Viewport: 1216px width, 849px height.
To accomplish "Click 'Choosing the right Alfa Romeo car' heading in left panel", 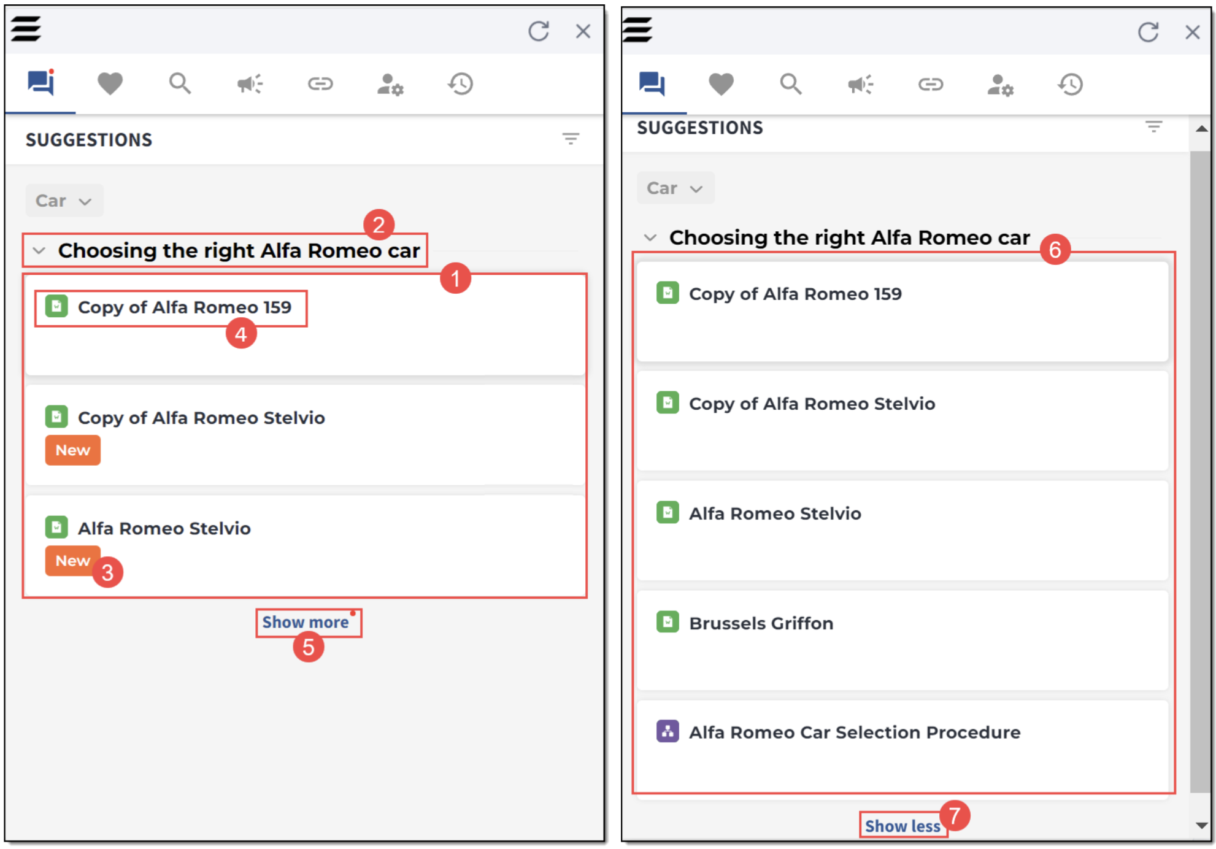I will coord(239,250).
